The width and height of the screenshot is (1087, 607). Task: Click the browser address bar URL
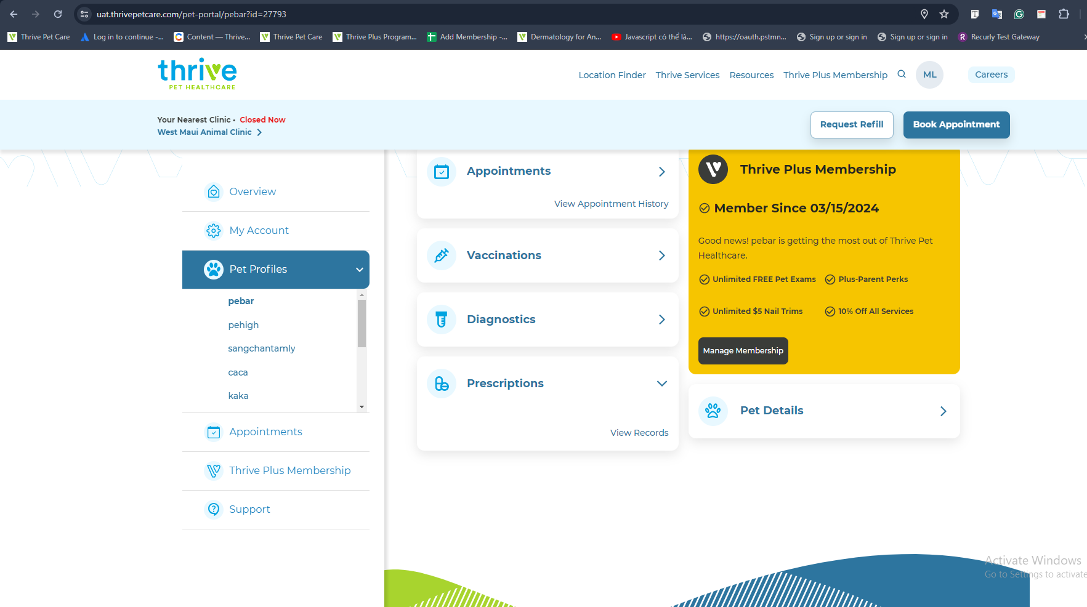[x=192, y=14]
